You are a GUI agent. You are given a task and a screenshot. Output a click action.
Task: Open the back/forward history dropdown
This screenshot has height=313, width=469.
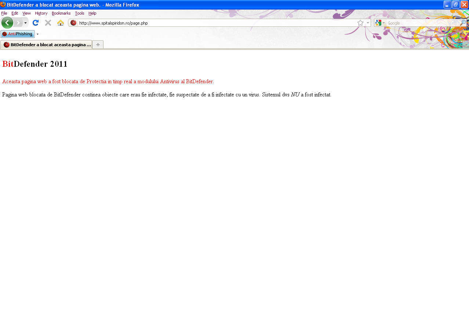(25, 23)
